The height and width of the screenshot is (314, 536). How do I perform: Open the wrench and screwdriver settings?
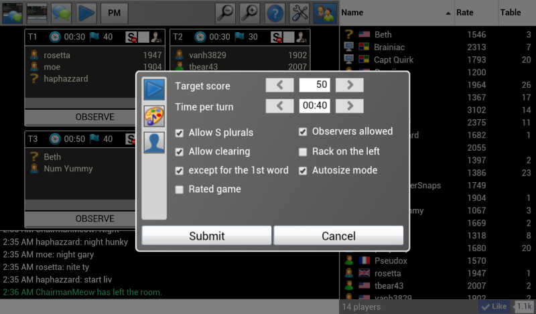click(300, 13)
